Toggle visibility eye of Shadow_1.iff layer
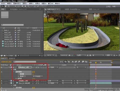The image size is (120, 91). click(x=1, y=67)
